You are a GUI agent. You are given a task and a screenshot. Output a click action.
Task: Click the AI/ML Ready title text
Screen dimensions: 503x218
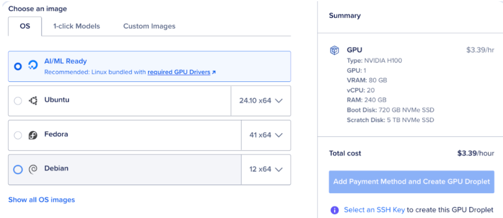[65, 61]
